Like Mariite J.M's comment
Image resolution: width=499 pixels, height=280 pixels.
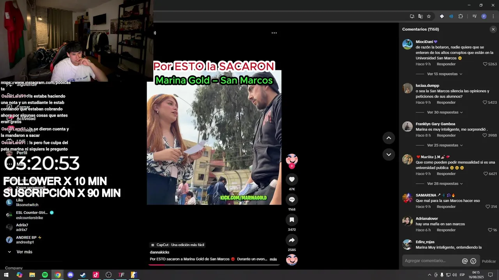(485, 174)
